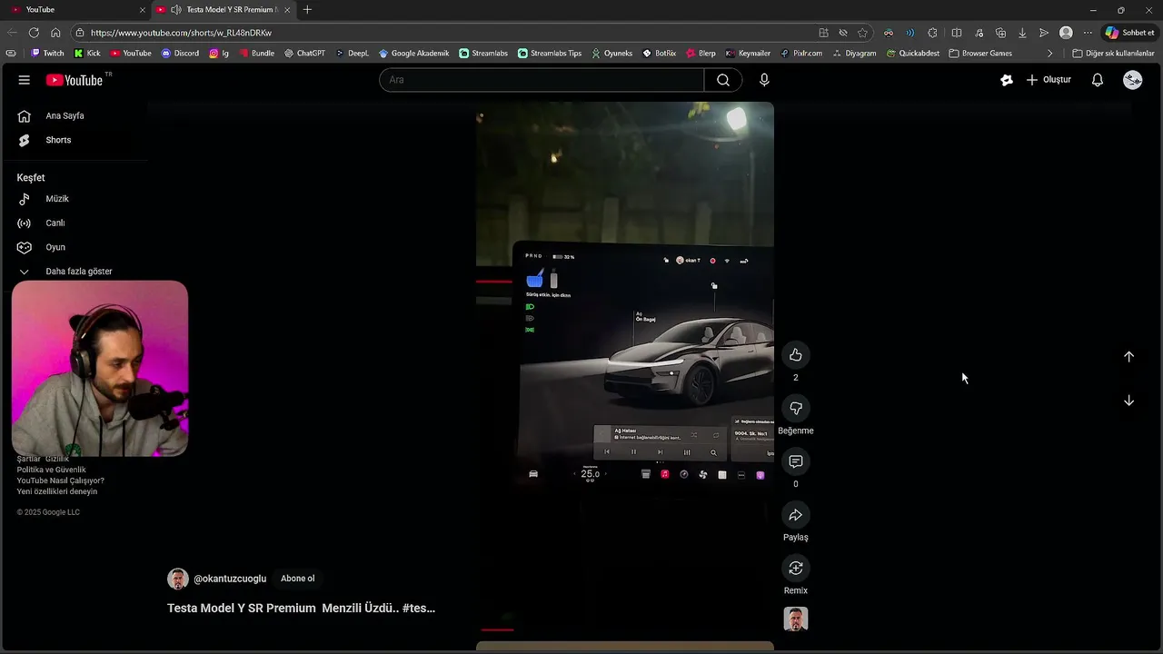Start voice search with microphone icon
The width and height of the screenshot is (1163, 654).
pyautogui.click(x=764, y=80)
